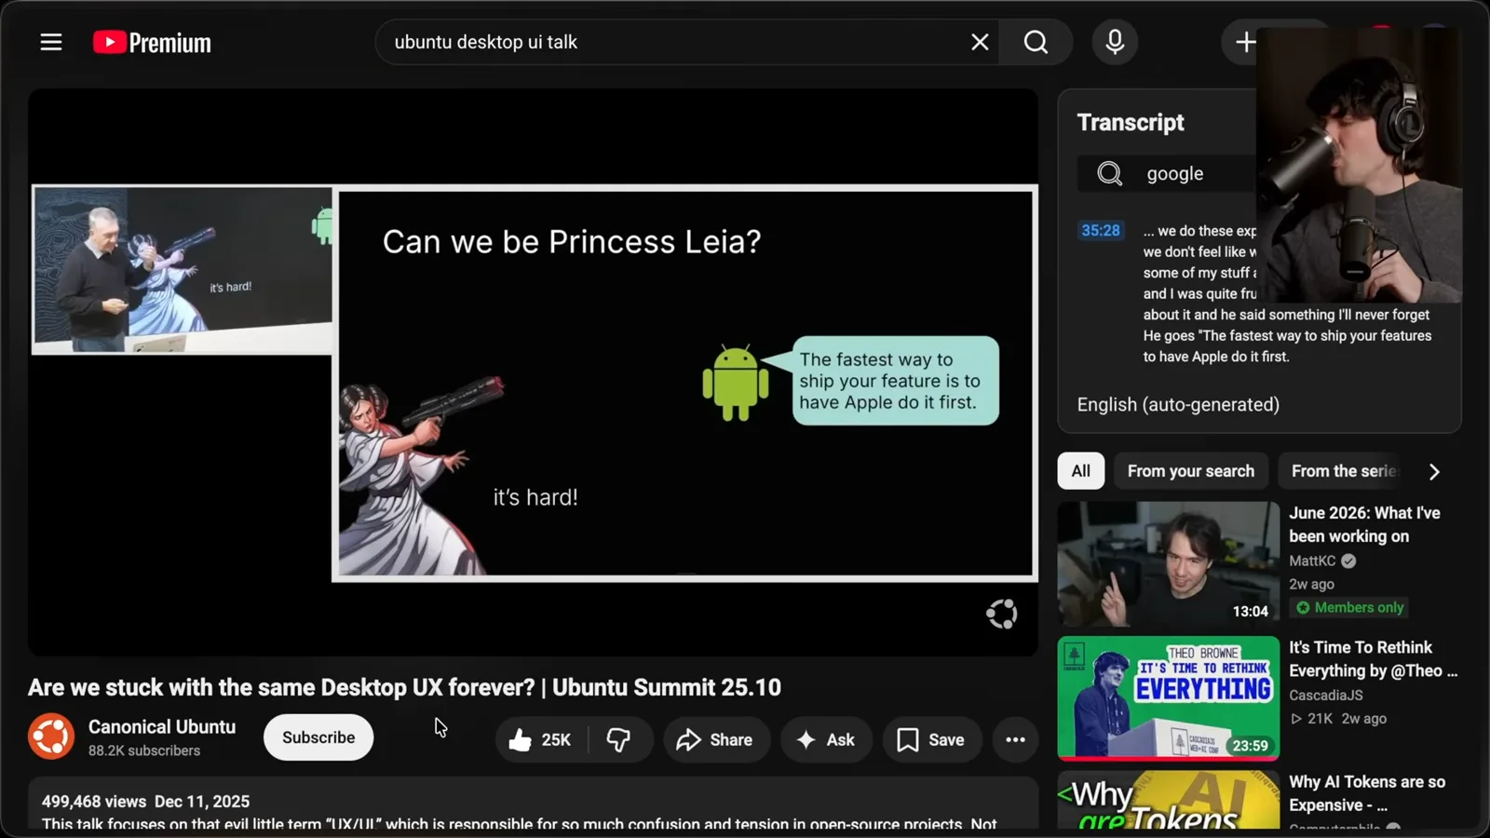Show more chips with right chevron
1490x838 pixels.
[1434, 471]
